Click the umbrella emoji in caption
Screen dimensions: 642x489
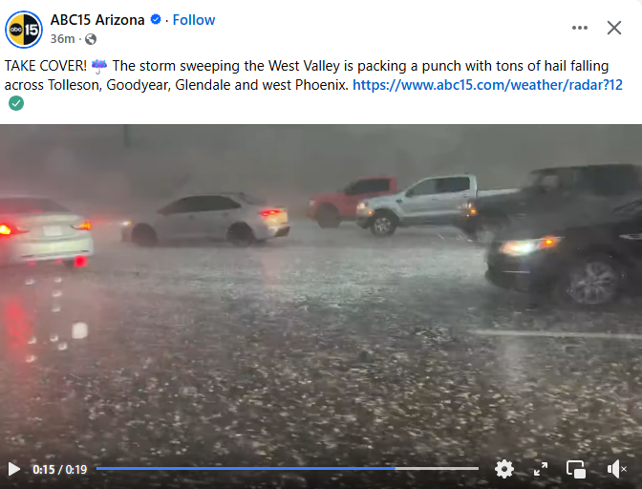(99, 66)
